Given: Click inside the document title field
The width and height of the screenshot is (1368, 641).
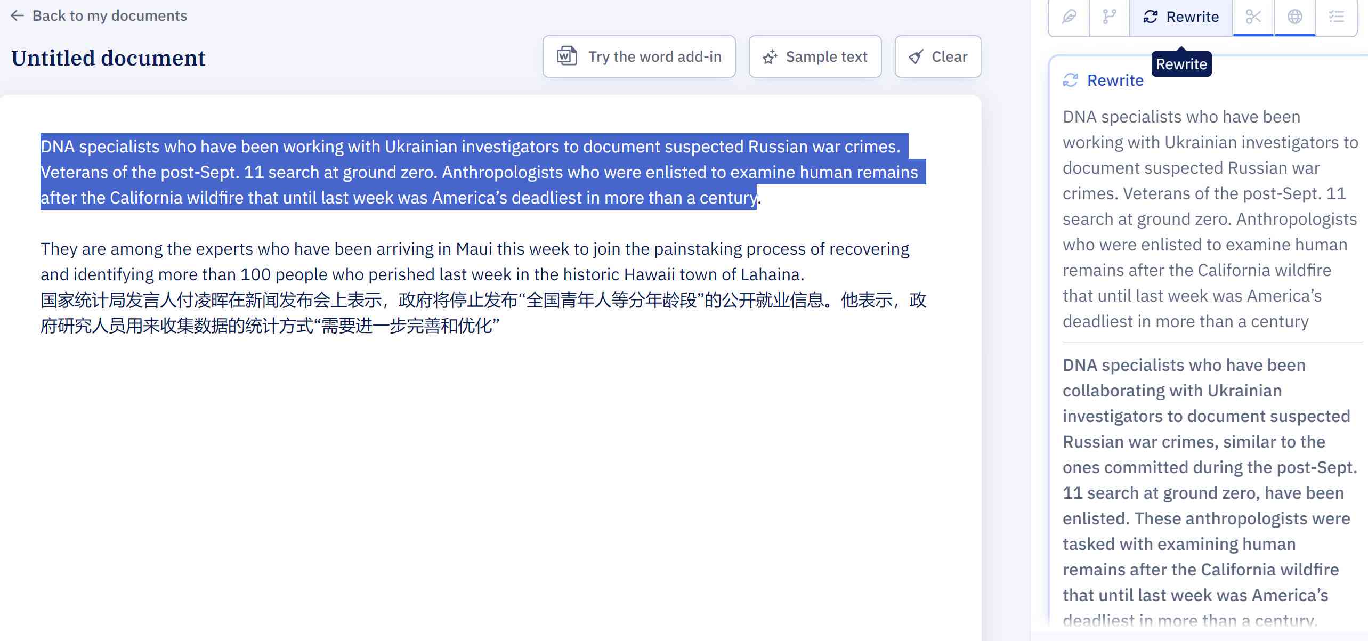Looking at the screenshot, I should (108, 59).
